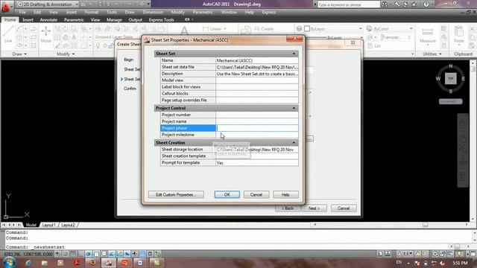Click the wrench icon in title bar

(397, 4)
